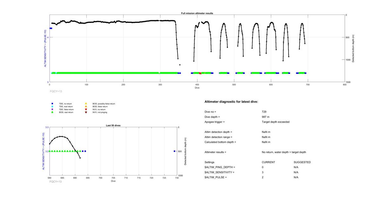The width and height of the screenshot is (381, 197).
Task: Click the 'Settings' column heading
Action: (209, 162)
